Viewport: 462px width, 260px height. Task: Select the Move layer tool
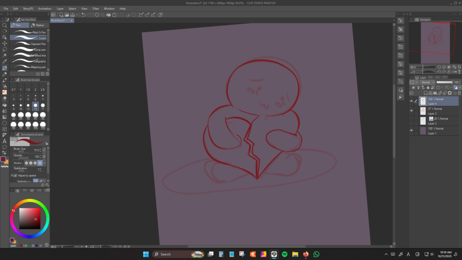(5, 43)
